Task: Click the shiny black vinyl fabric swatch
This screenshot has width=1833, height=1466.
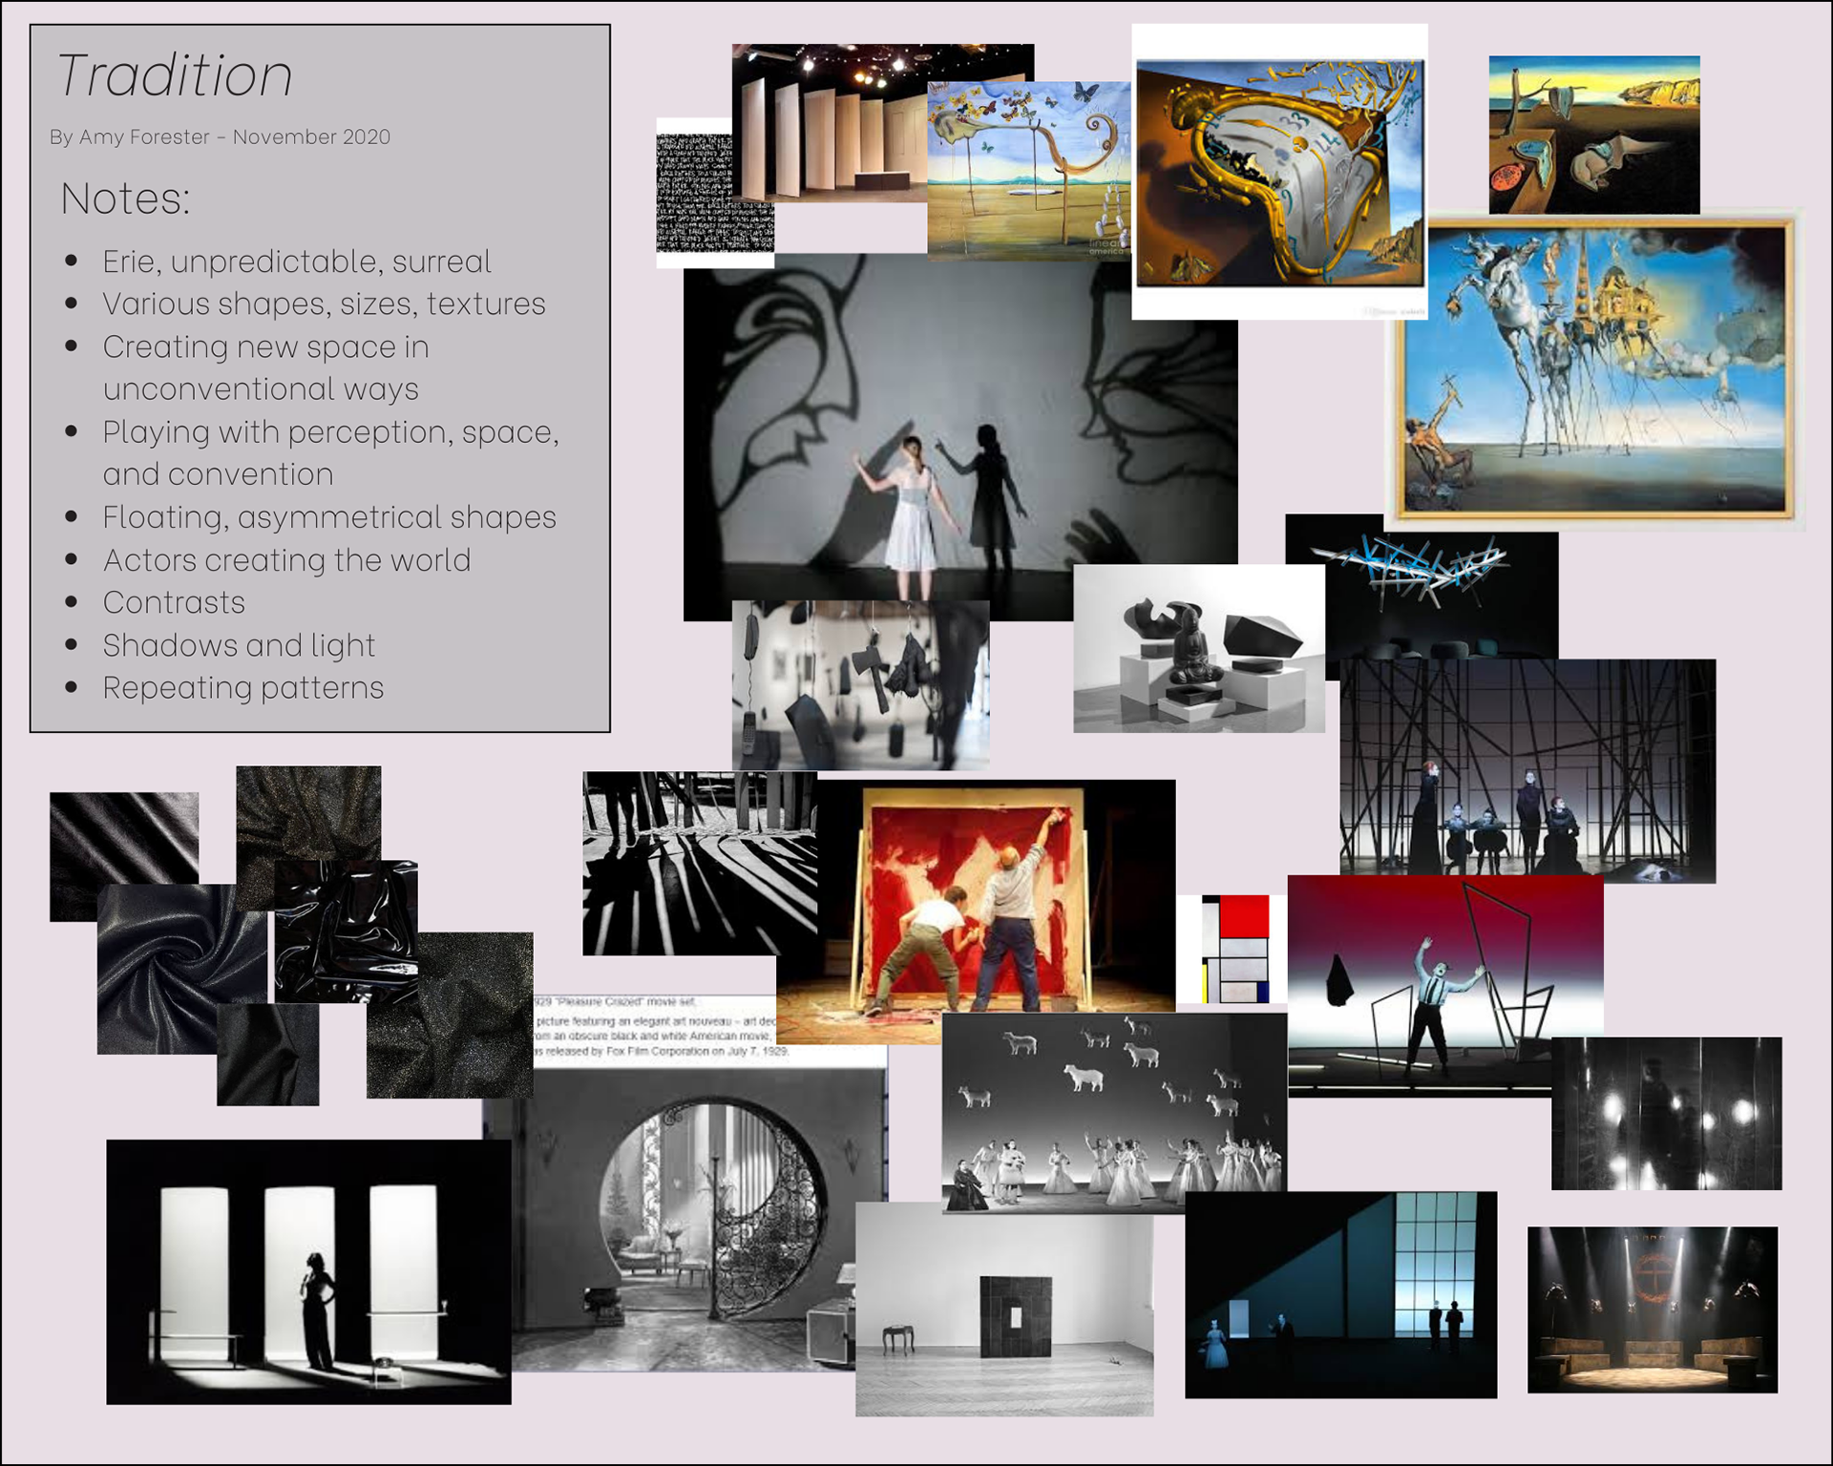Action: point(346,931)
